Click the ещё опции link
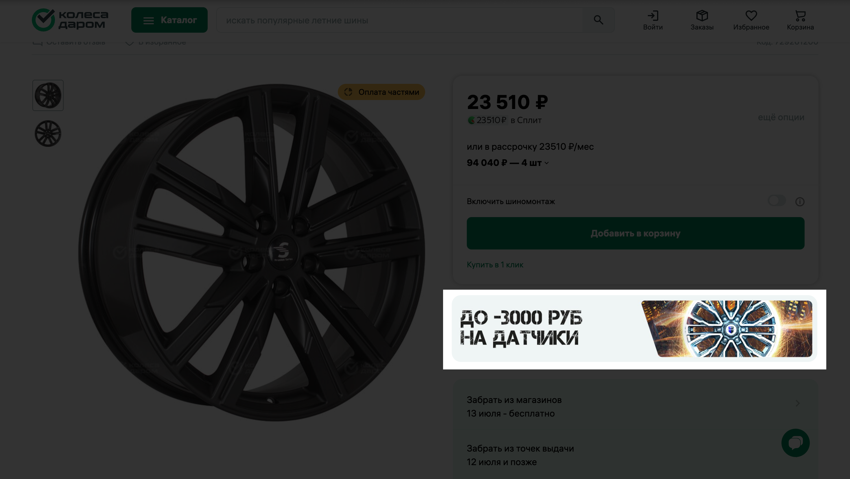Image resolution: width=850 pixels, height=479 pixels. [781, 117]
